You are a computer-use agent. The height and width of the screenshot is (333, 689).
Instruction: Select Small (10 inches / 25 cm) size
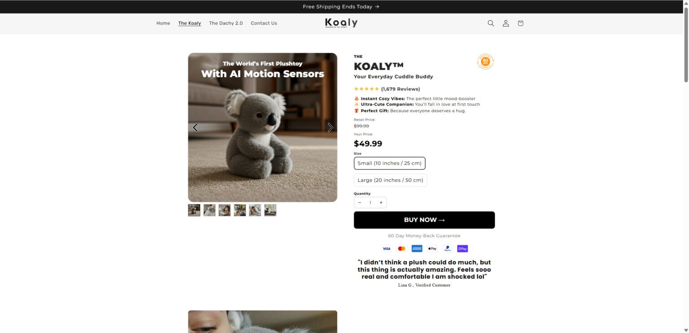click(389, 163)
